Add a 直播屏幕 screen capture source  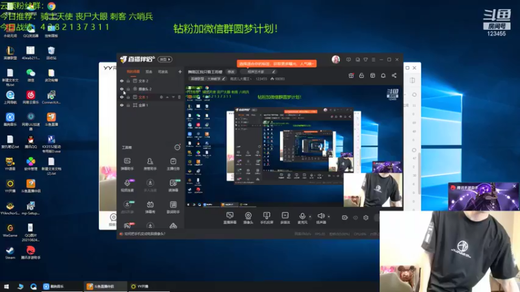click(229, 218)
